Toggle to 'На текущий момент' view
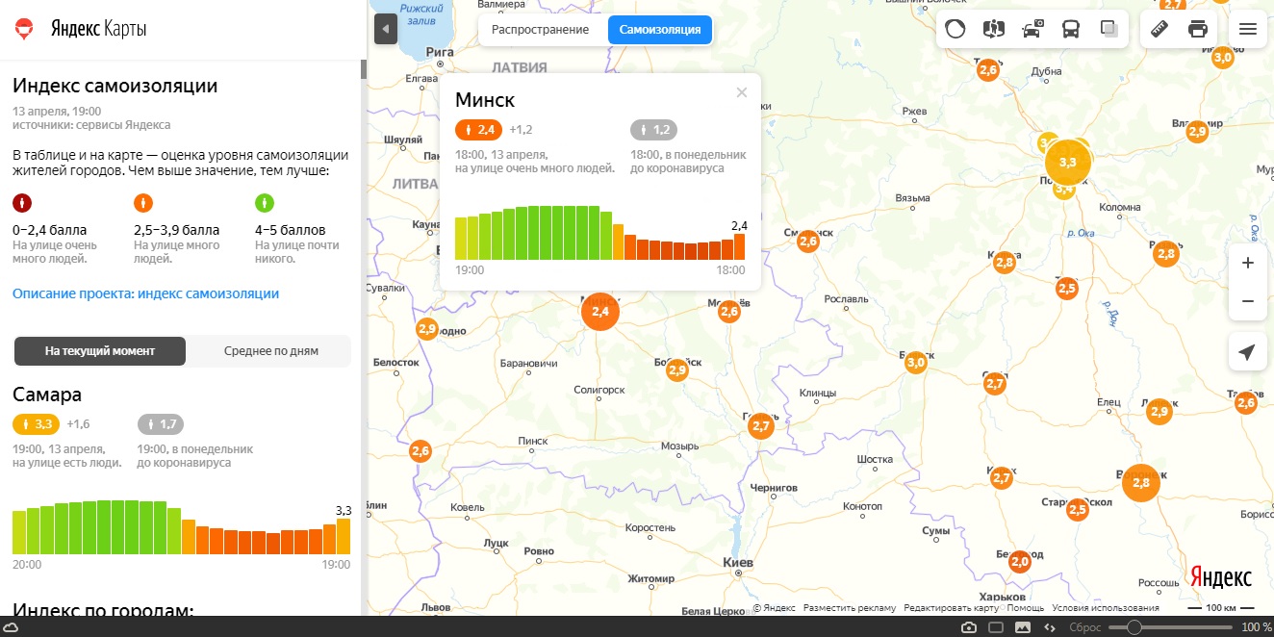 pyautogui.click(x=100, y=351)
